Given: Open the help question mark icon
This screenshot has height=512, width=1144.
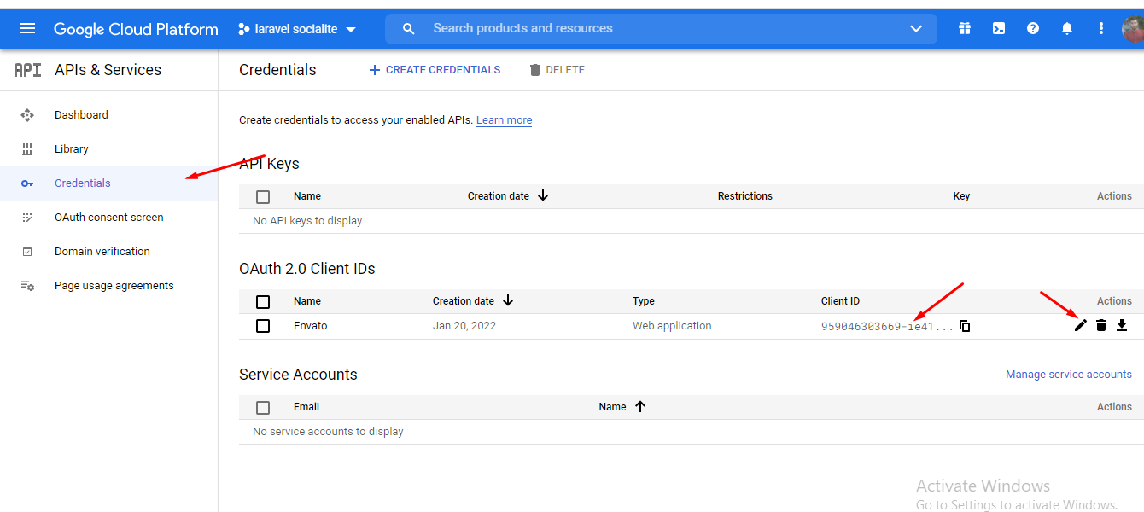Looking at the screenshot, I should [1033, 28].
